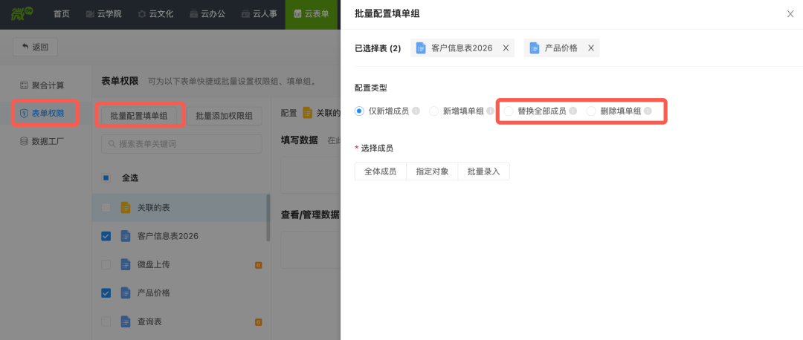Click the 批量添加权限组 button

coord(224,116)
